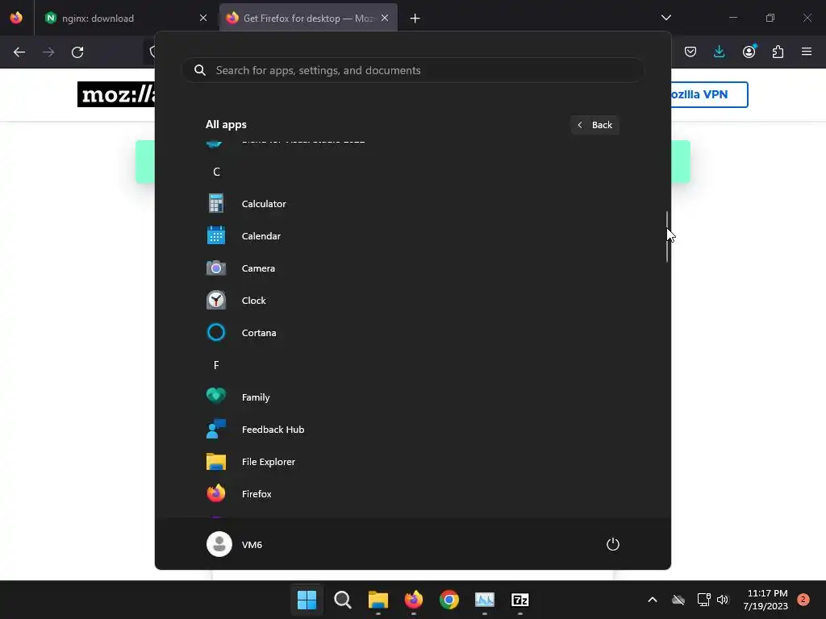
Task: Open the clock and date flyout
Action: pos(766,600)
